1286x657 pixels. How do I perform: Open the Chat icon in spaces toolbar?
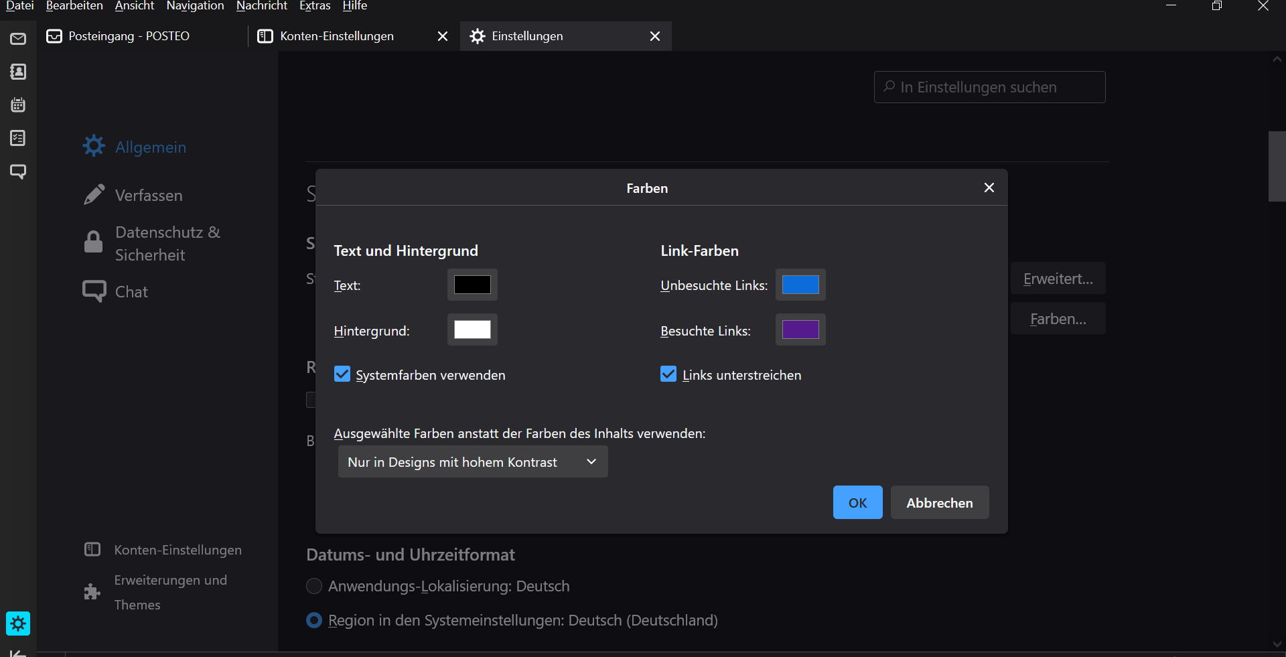pos(18,171)
